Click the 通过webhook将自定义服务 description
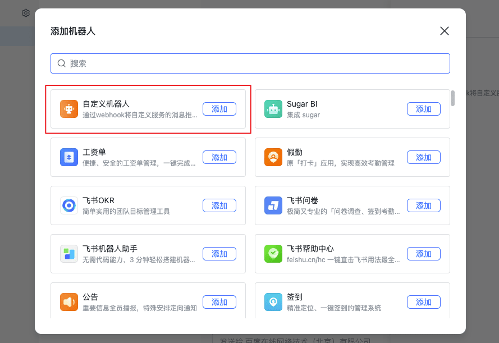Viewport: 499px width, 343px height. point(140,115)
